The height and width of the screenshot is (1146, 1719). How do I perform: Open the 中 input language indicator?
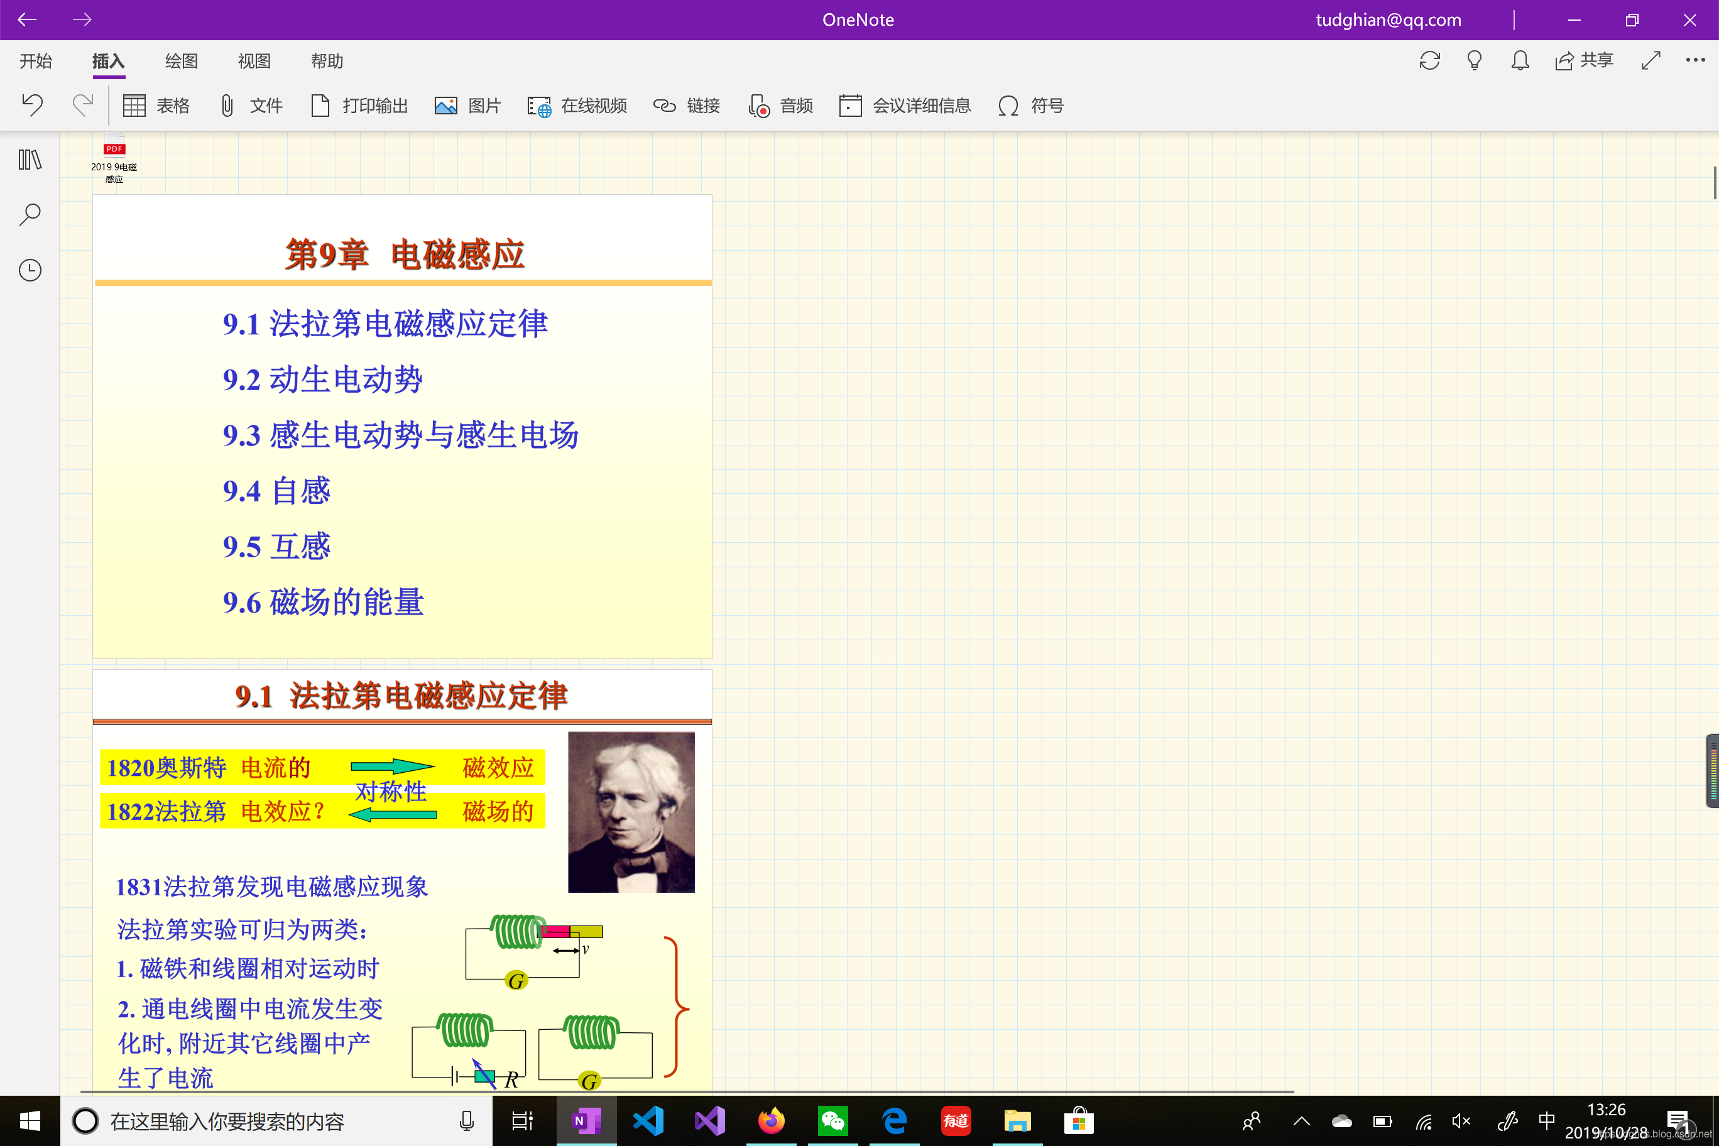(1546, 1120)
